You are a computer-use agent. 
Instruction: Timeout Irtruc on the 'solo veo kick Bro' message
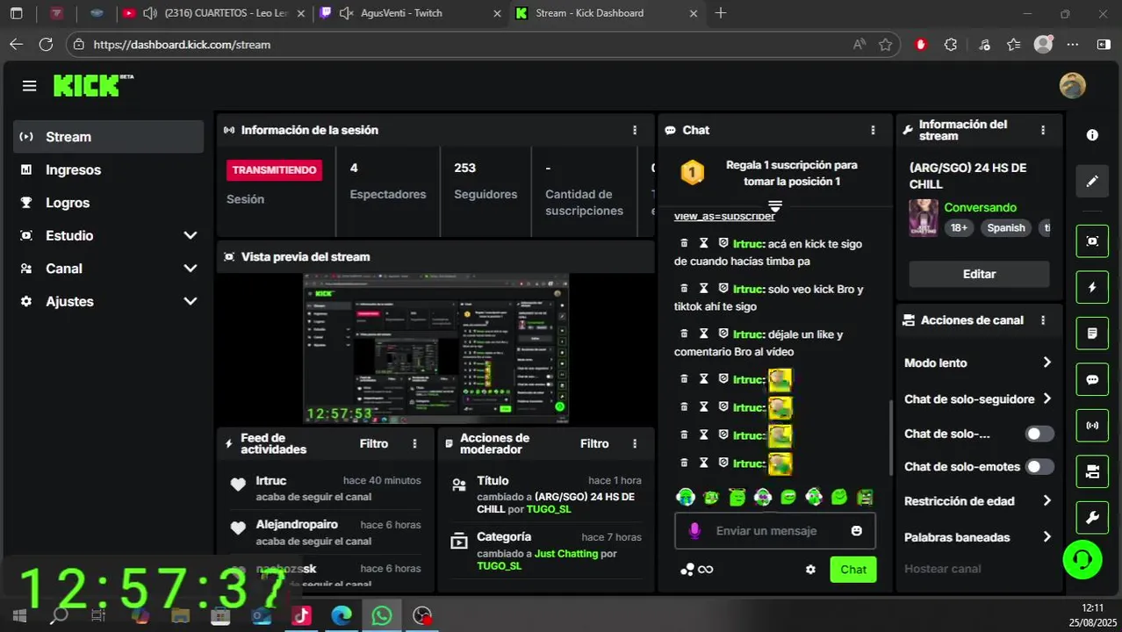click(x=703, y=288)
